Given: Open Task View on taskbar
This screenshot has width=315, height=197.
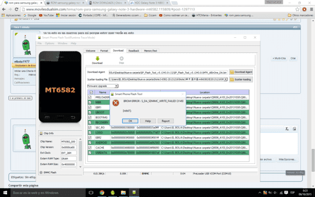Looking at the screenshot, I should click(91, 193).
